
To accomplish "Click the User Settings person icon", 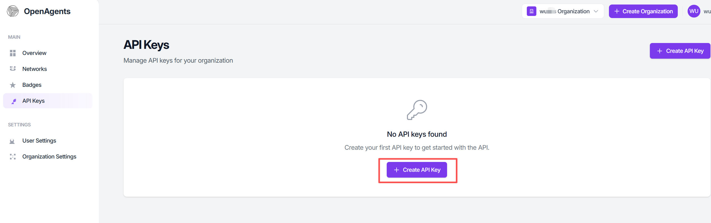I will pos(12,141).
